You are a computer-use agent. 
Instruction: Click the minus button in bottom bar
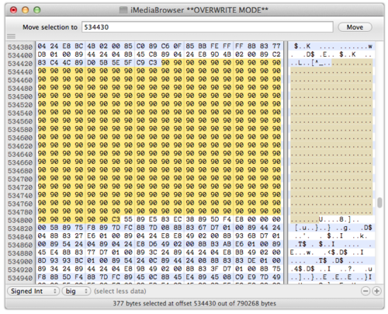point(365,291)
